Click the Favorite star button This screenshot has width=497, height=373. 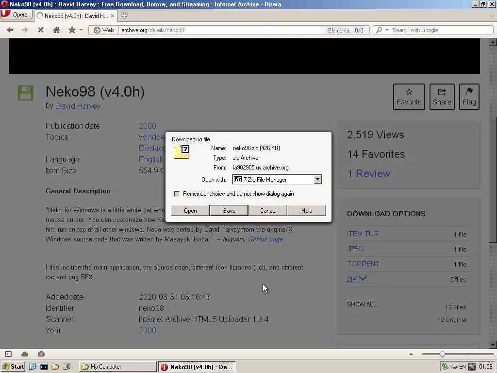tap(409, 97)
